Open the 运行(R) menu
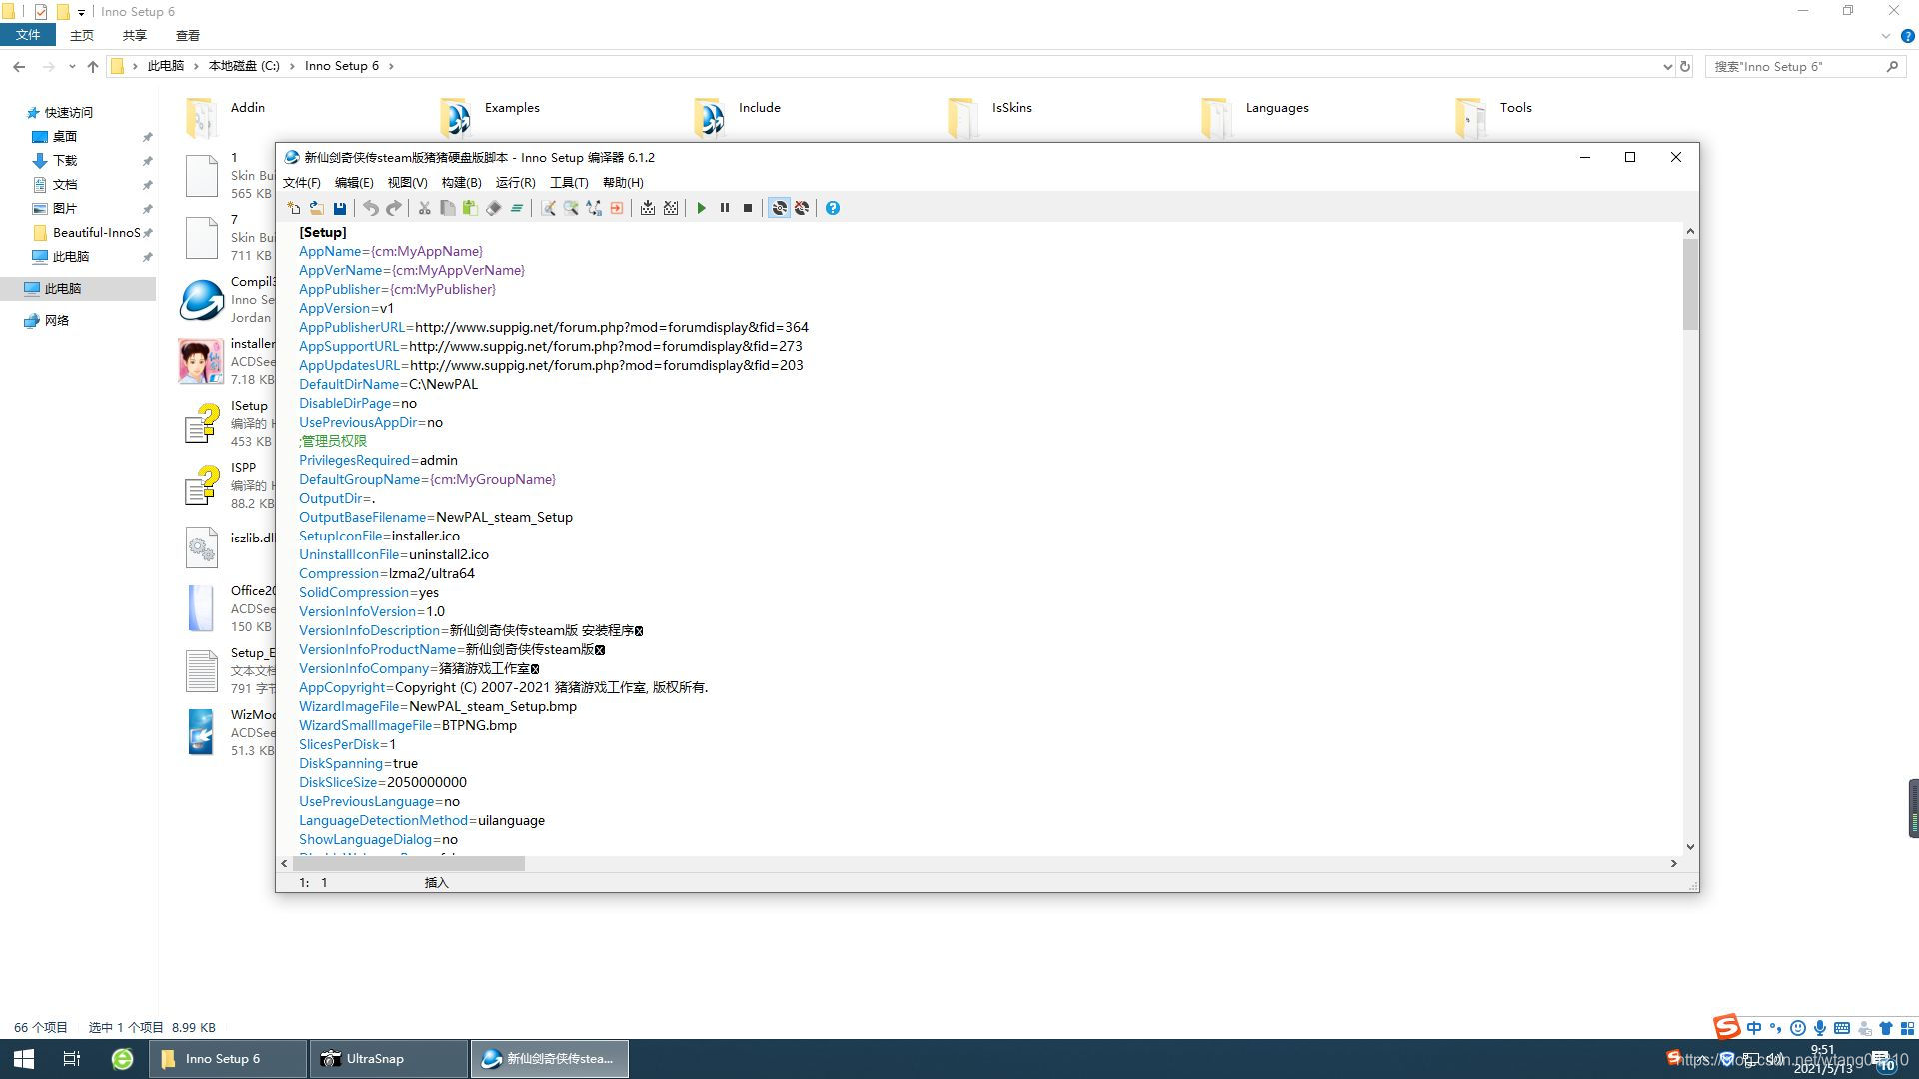Image resolution: width=1919 pixels, height=1079 pixels. pos(515,182)
